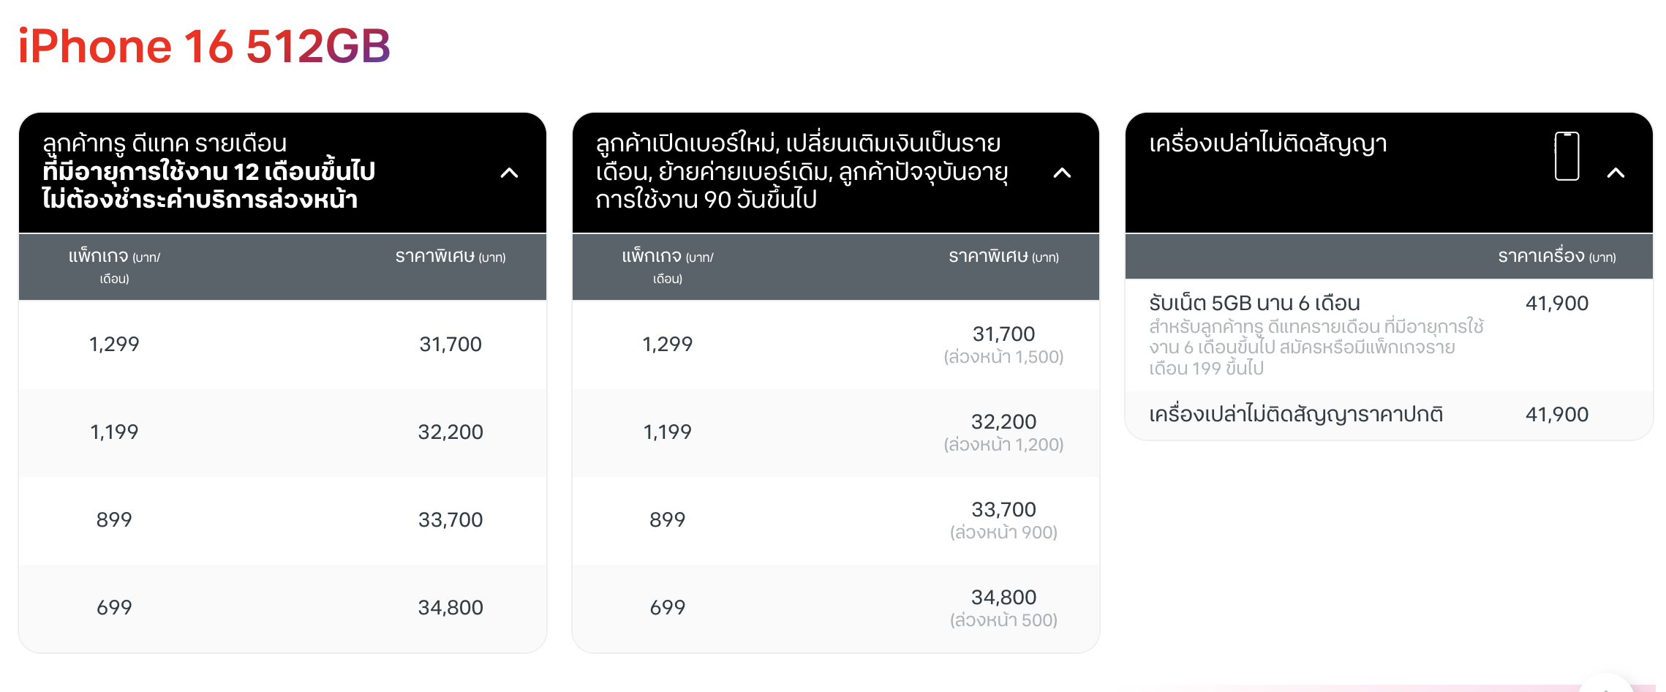Select the 31,700 price in the first table
Image resolution: width=1666 pixels, height=692 pixels.
click(x=450, y=344)
